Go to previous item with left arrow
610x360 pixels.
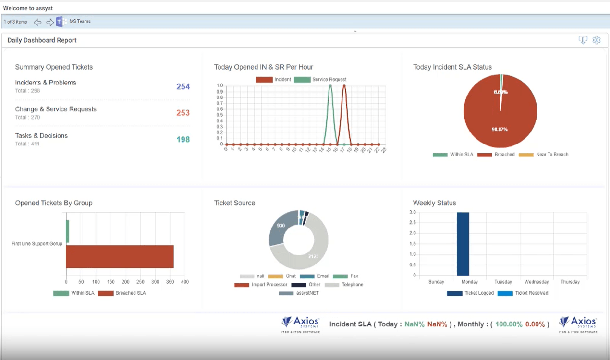37,22
